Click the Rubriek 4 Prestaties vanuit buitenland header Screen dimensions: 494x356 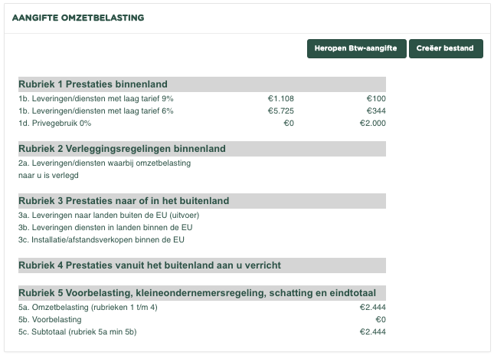[x=149, y=265]
